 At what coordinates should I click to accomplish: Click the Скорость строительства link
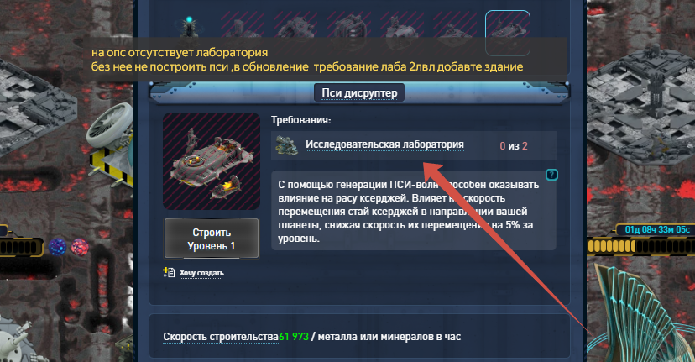[221, 337]
